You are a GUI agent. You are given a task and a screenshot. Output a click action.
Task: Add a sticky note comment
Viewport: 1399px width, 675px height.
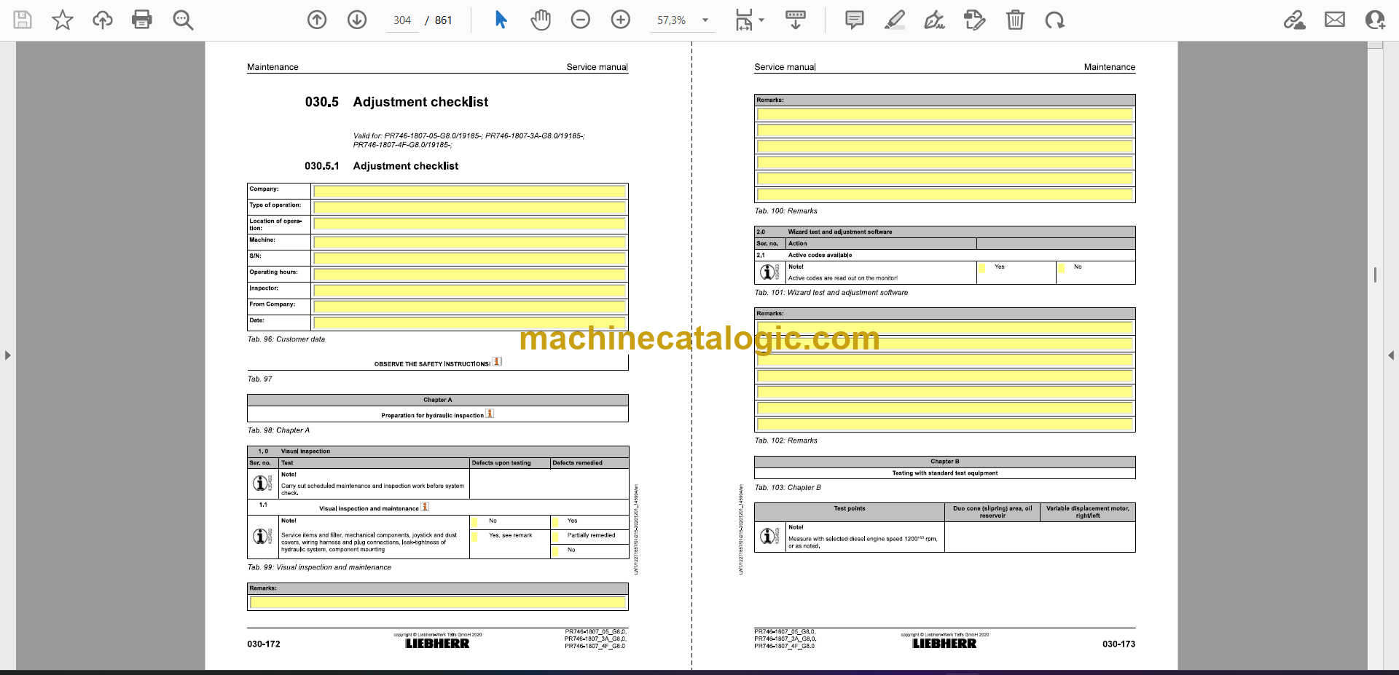(855, 20)
